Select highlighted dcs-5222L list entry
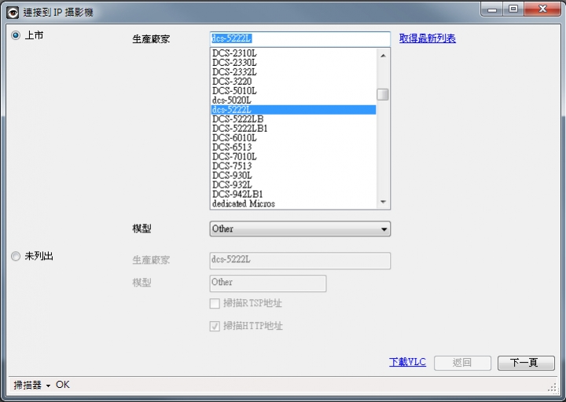The height and width of the screenshot is (402, 566). coord(293,110)
